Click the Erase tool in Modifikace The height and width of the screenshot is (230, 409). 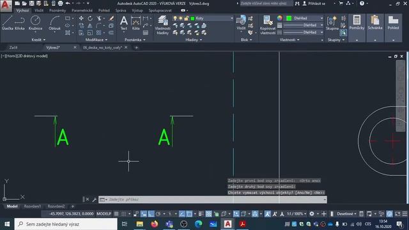(111, 19)
